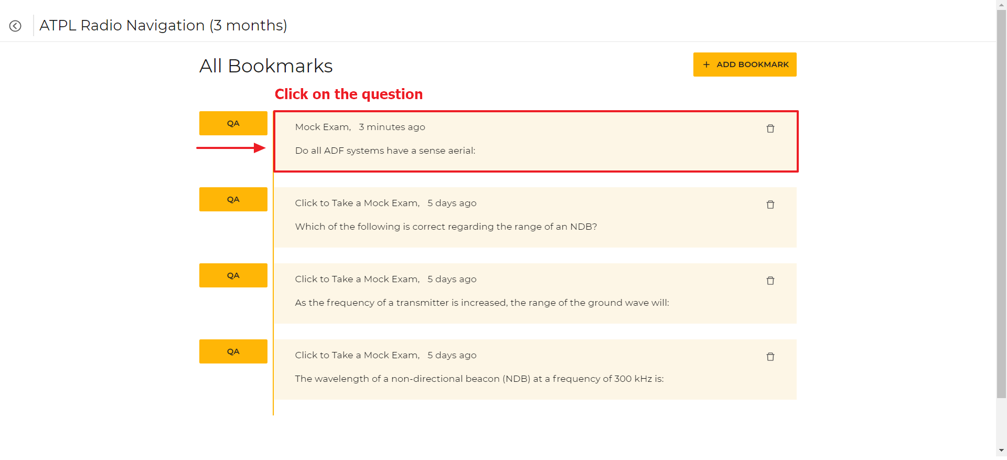
Task: Open QA for ground wave question
Action: (x=233, y=275)
